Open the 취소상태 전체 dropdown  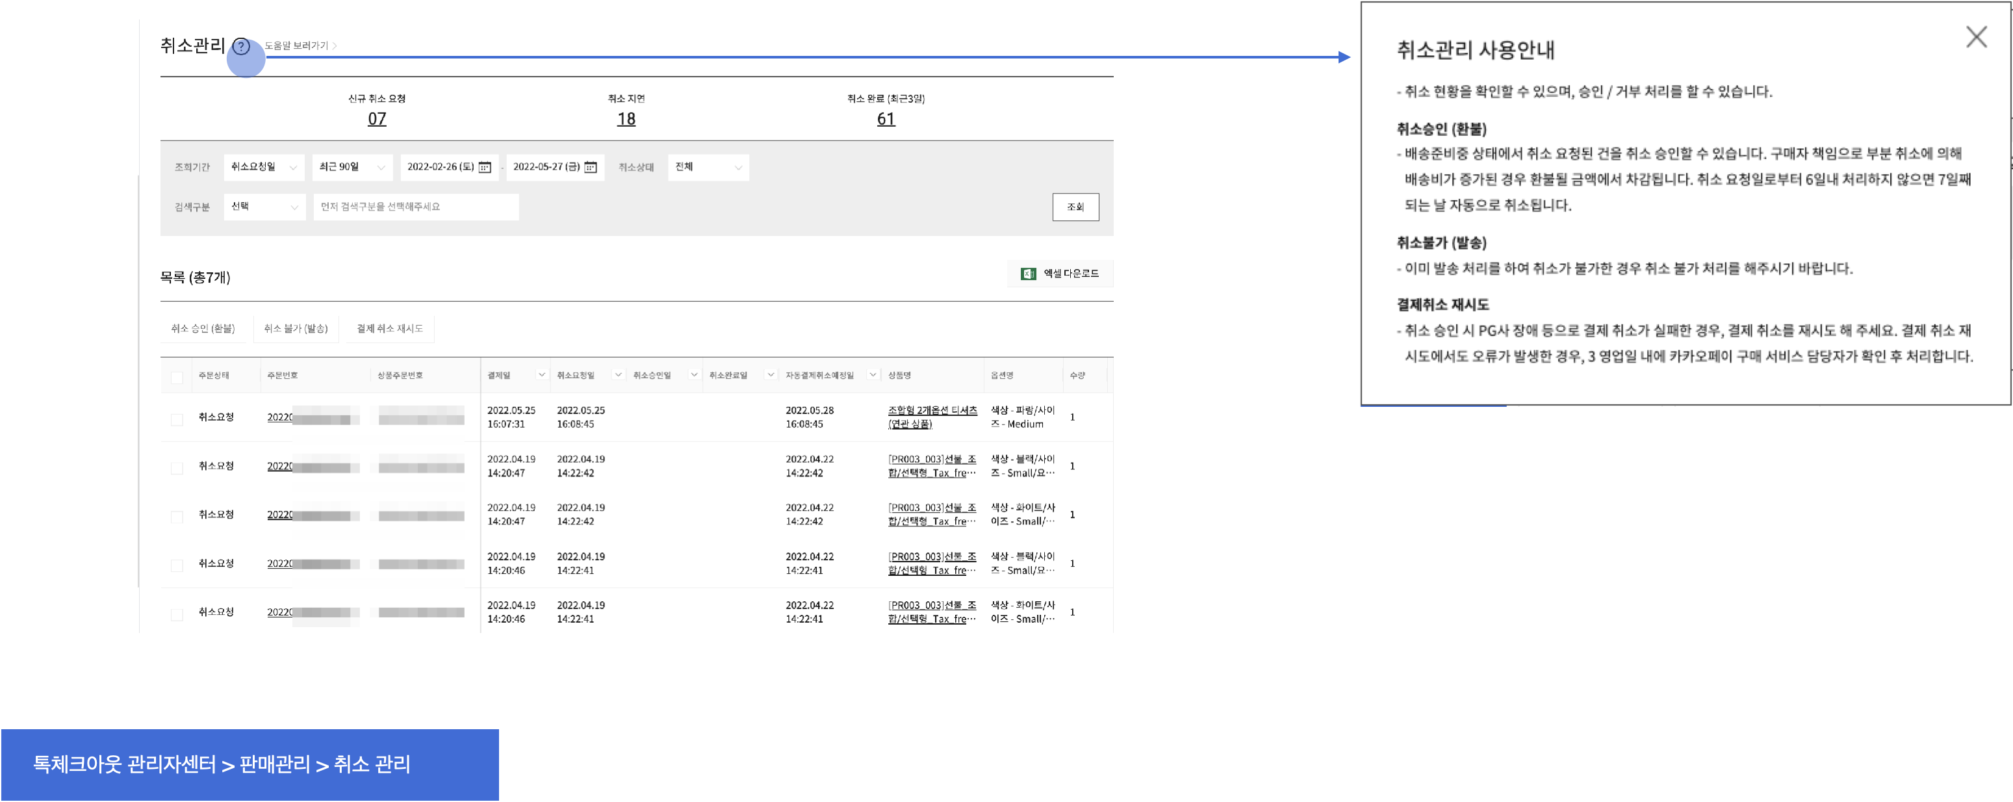[708, 167]
